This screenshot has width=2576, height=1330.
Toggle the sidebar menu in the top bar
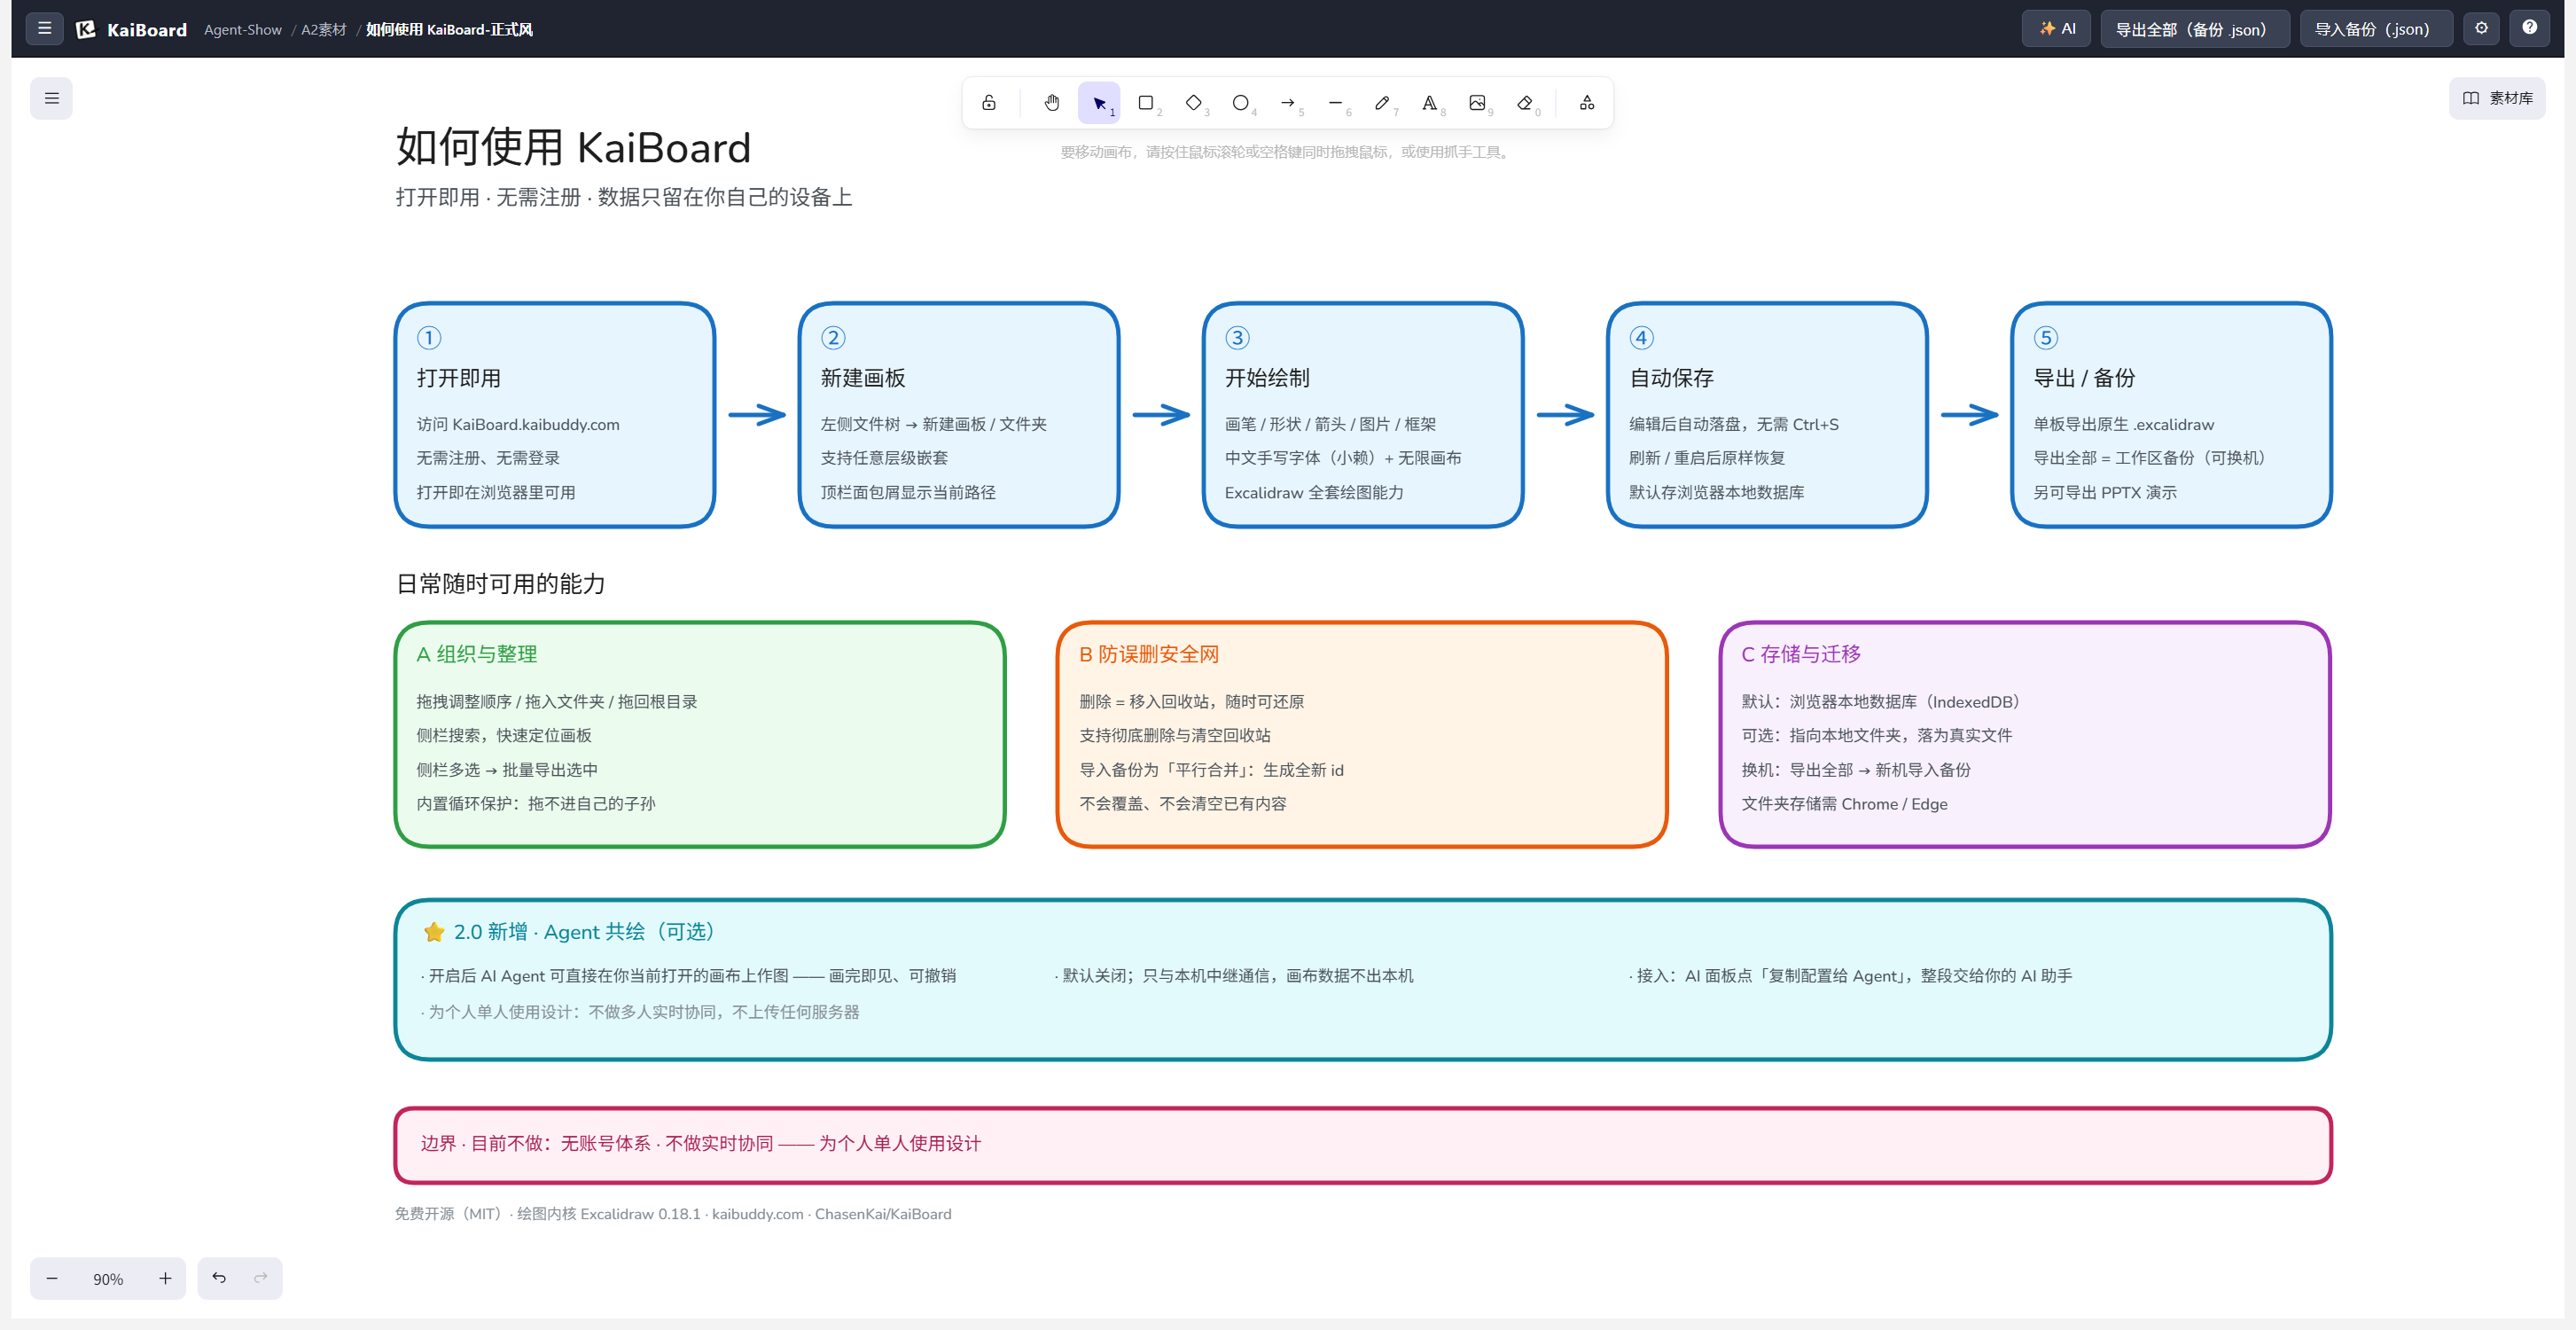(x=44, y=28)
